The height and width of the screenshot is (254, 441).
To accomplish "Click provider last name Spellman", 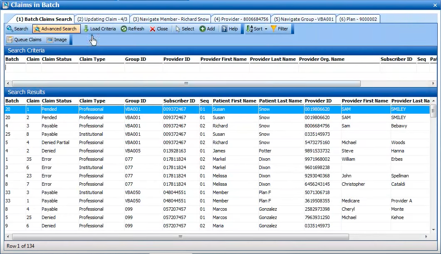I will pos(400,176).
